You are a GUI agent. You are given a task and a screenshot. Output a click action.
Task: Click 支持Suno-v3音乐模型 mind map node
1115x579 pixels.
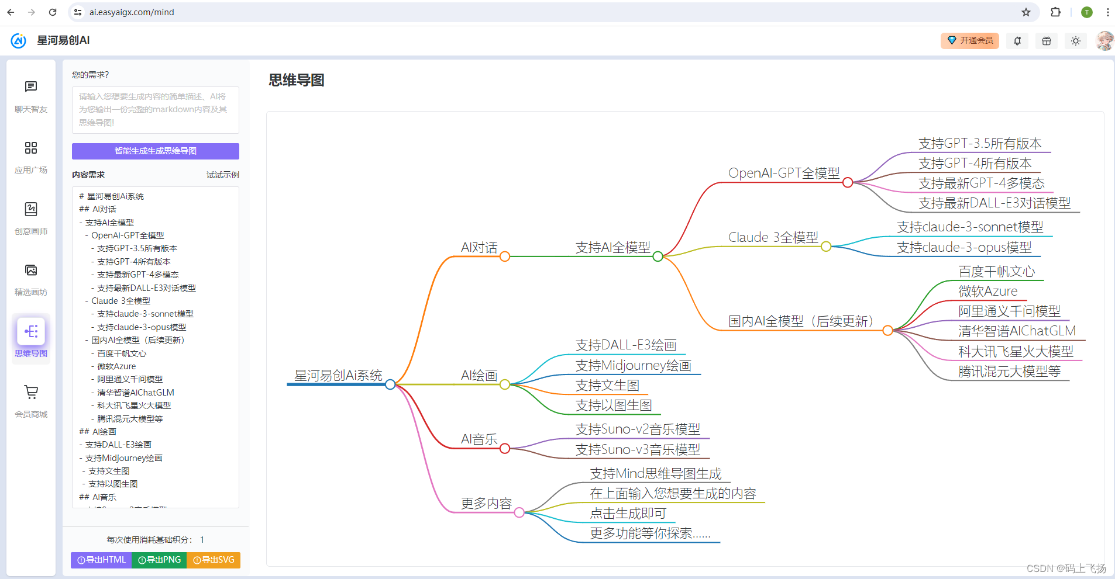pyautogui.click(x=638, y=450)
